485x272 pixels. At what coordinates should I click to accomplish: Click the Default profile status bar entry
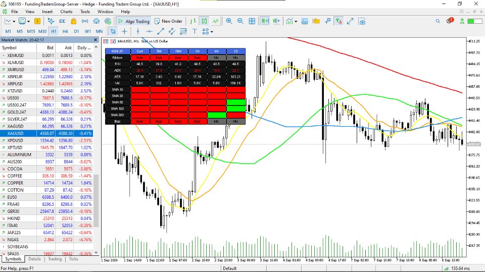pyautogui.click(x=229, y=268)
